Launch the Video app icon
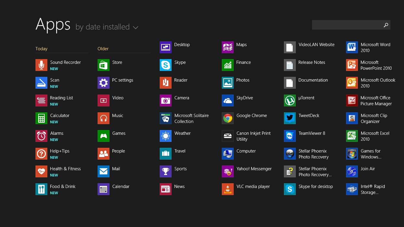 pos(104,100)
